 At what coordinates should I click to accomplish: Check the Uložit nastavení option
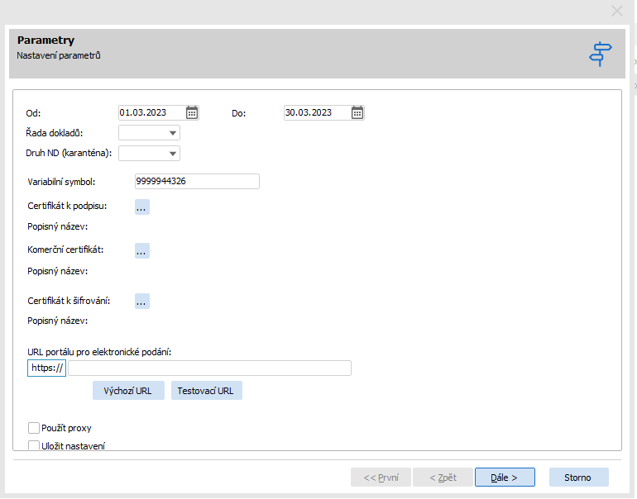(x=34, y=446)
